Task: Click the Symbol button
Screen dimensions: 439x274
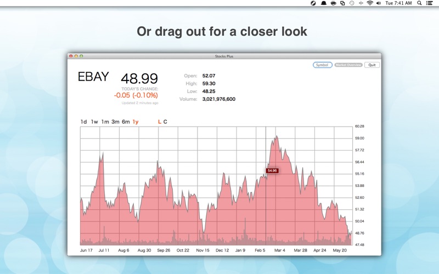Action: (x=322, y=65)
